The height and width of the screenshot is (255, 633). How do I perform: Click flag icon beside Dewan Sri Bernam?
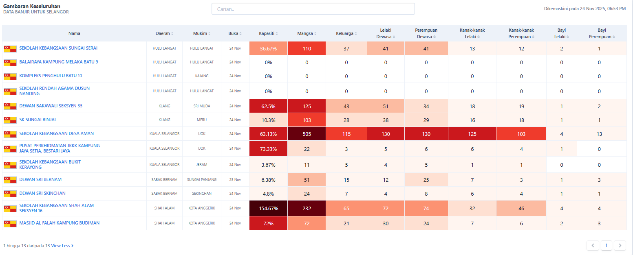click(10, 180)
